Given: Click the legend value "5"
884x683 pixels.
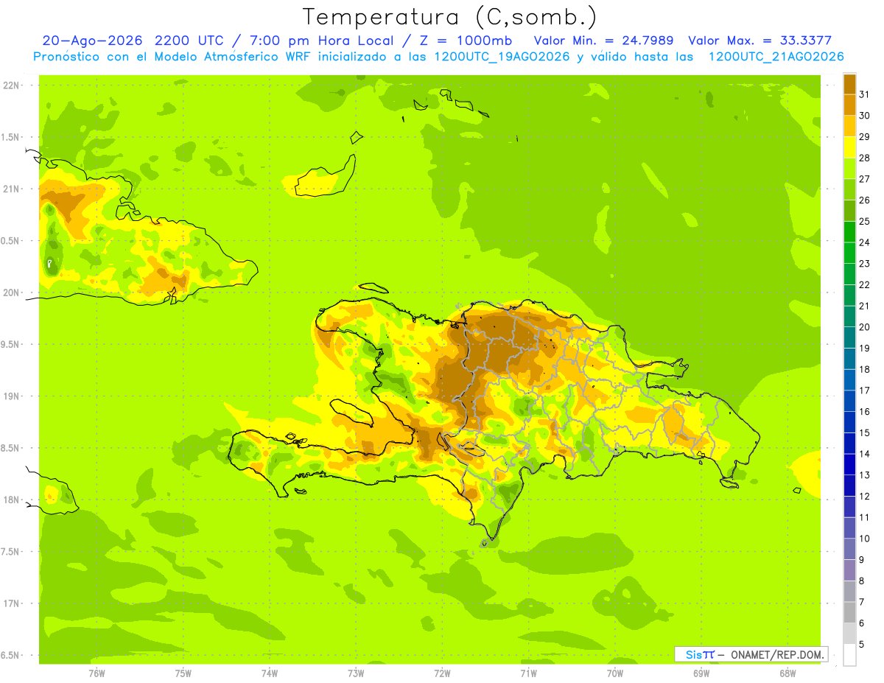Looking at the screenshot, I should click(x=861, y=645).
